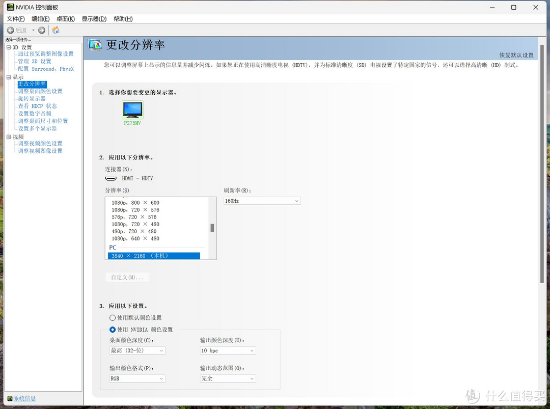Select resolution 576p, 720 × 576
The height and width of the screenshot is (409, 550).
134,217
